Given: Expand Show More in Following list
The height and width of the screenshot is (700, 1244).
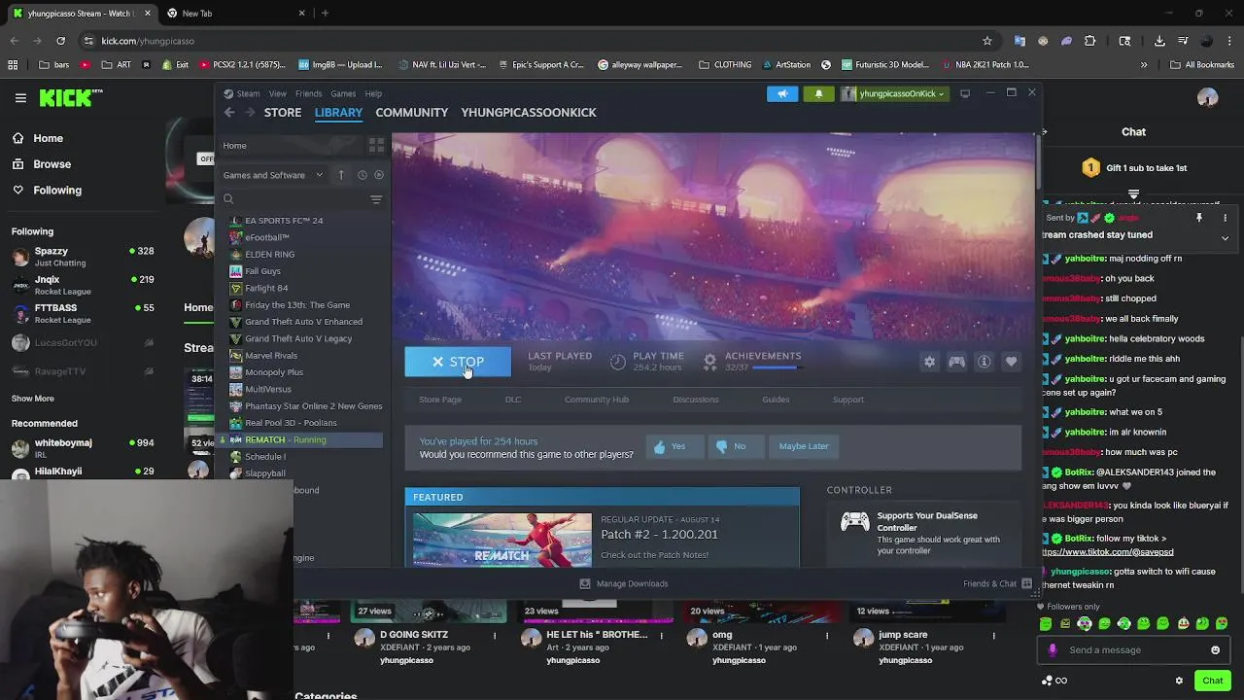Looking at the screenshot, I should pos(33,399).
